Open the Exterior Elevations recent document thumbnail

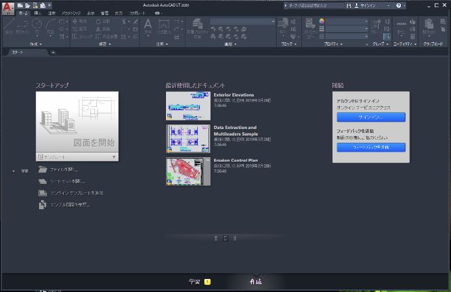click(x=188, y=106)
